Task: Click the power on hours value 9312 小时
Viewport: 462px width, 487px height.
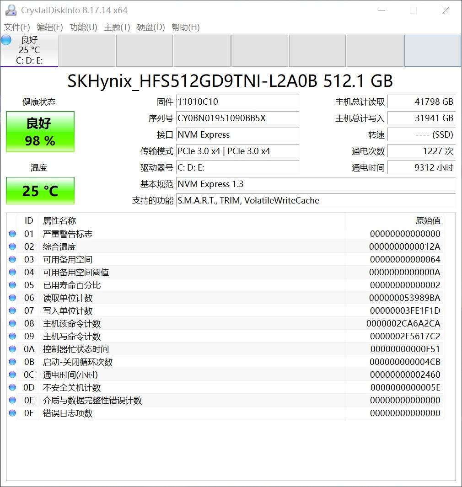Action: [x=422, y=168]
